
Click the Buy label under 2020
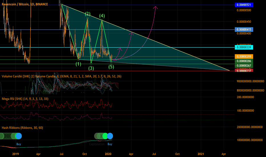click(x=110, y=144)
